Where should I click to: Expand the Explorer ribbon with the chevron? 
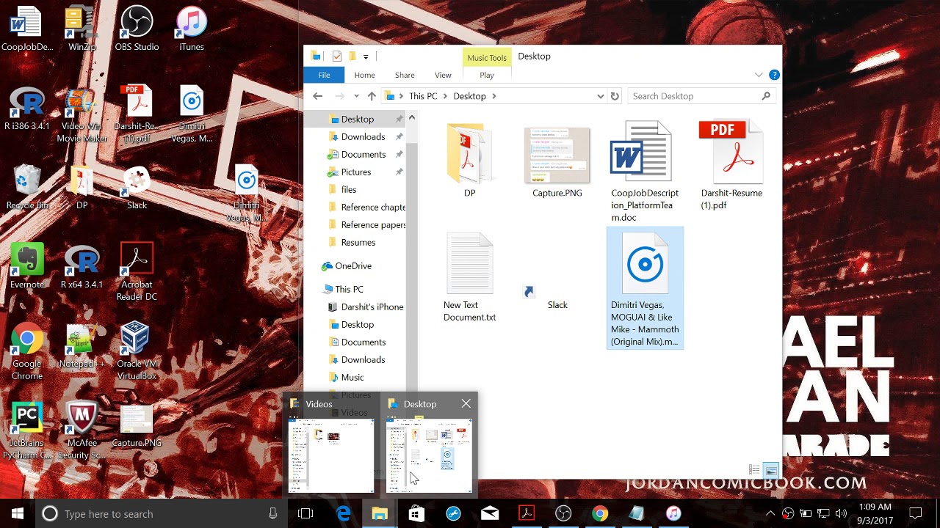(x=759, y=75)
